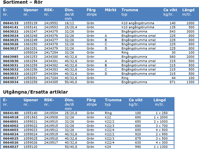Select the 0663024 row marked A
The image size is (199, 149).
click(99, 36)
